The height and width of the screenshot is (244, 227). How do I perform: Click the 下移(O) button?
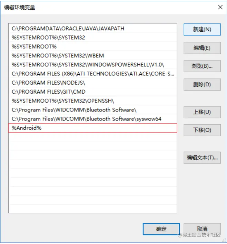(x=202, y=130)
